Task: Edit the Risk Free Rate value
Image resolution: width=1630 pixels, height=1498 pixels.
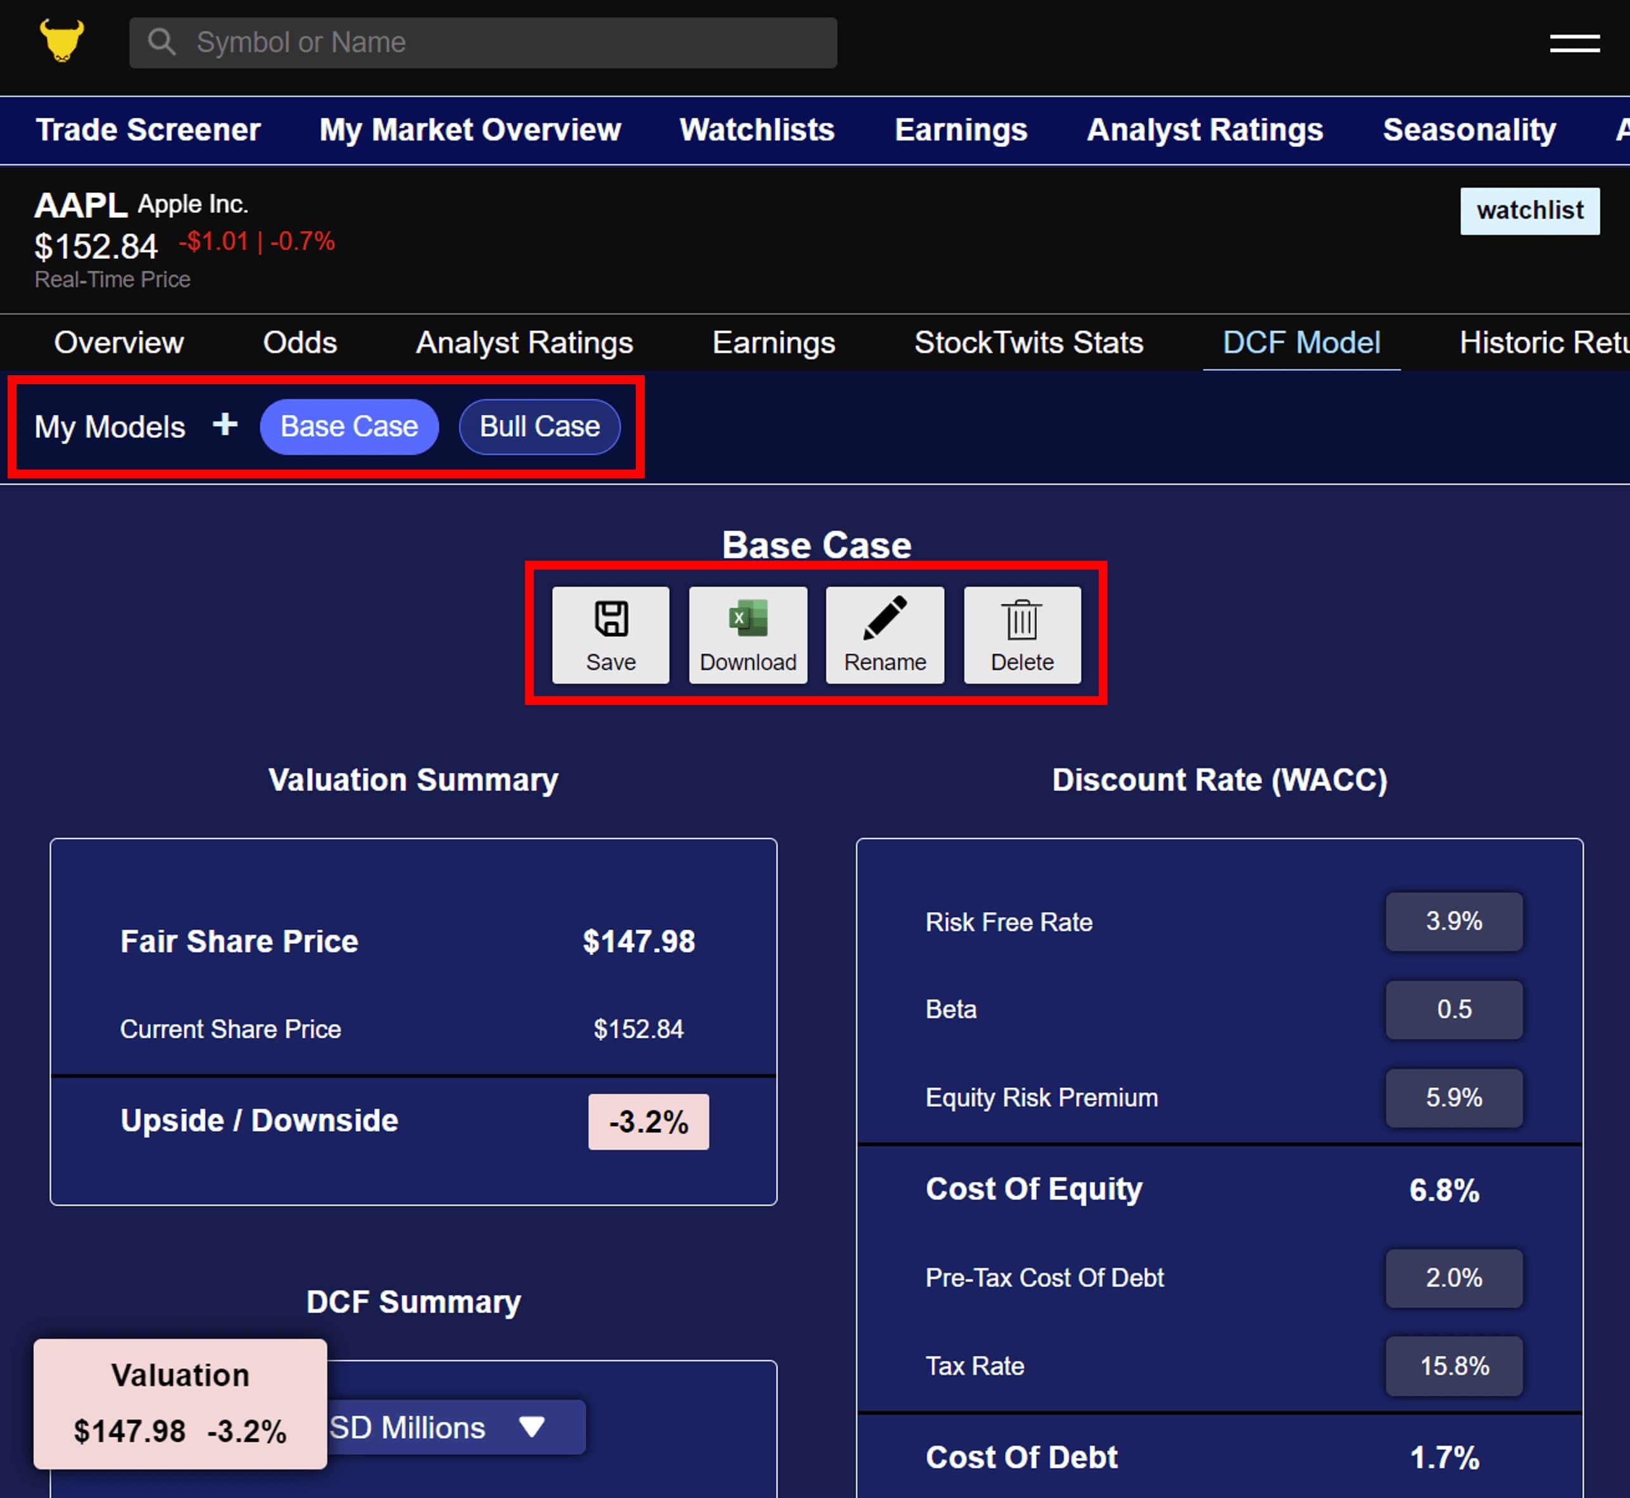Action: pos(1454,921)
